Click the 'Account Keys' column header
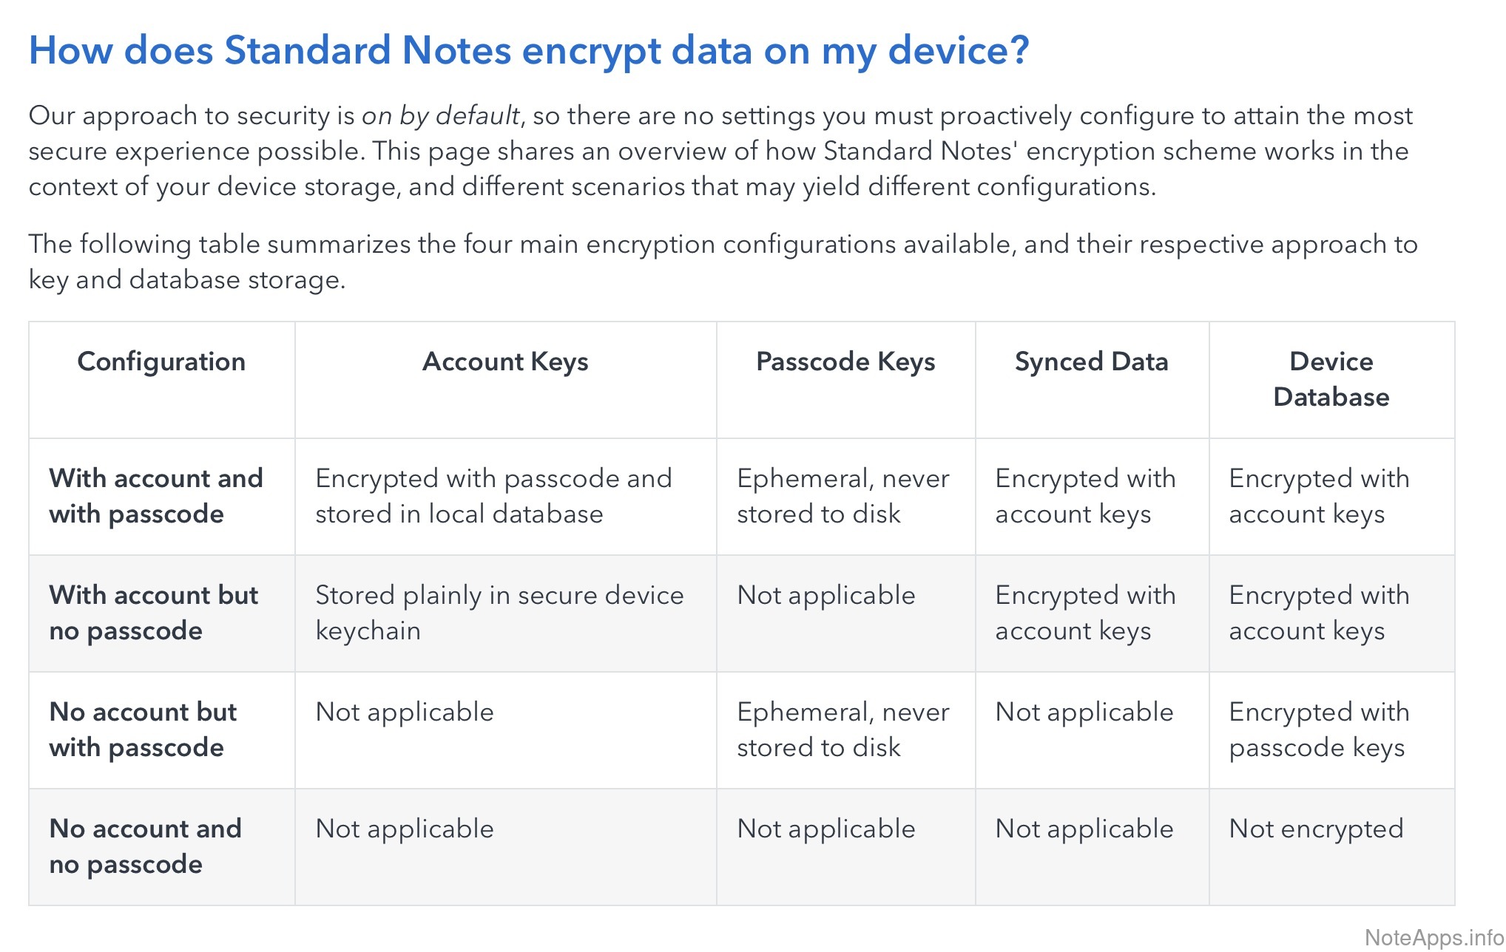1506x952 pixels. coord(505,361)
